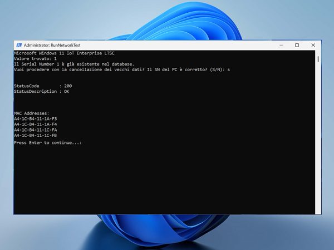Click the console vertical scrollbar thumb
Screen dimensions: 334x250
pyautogui.click(x=318, y=59)
